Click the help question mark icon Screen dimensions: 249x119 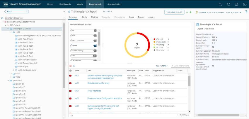[x=246, y=12]
